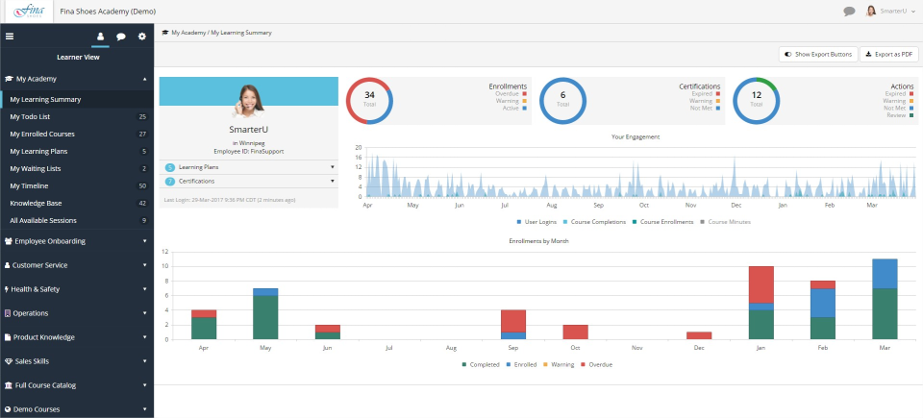Open My Todo List in sidebar

pos(29,116)
